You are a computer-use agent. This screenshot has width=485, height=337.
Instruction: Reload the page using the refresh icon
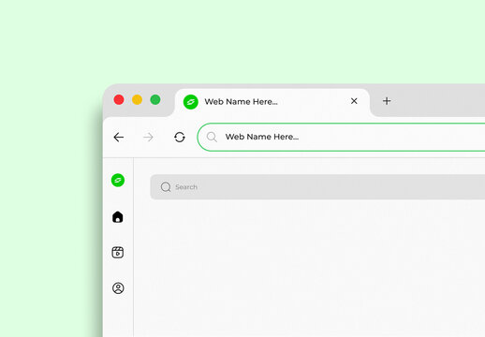pyautogui.click(x=180, y=137)
